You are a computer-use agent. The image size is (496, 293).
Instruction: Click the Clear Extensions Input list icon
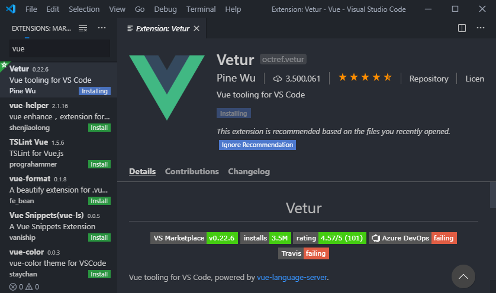(82, 28)
